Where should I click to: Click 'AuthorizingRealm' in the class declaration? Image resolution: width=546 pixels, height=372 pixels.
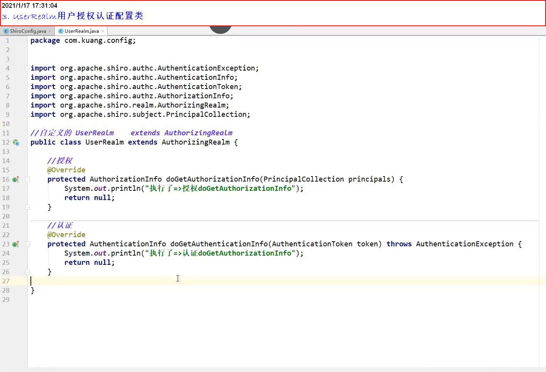196,142
